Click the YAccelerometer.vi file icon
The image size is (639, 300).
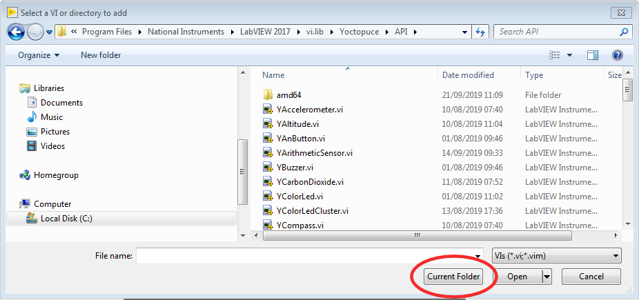[268, 110]
